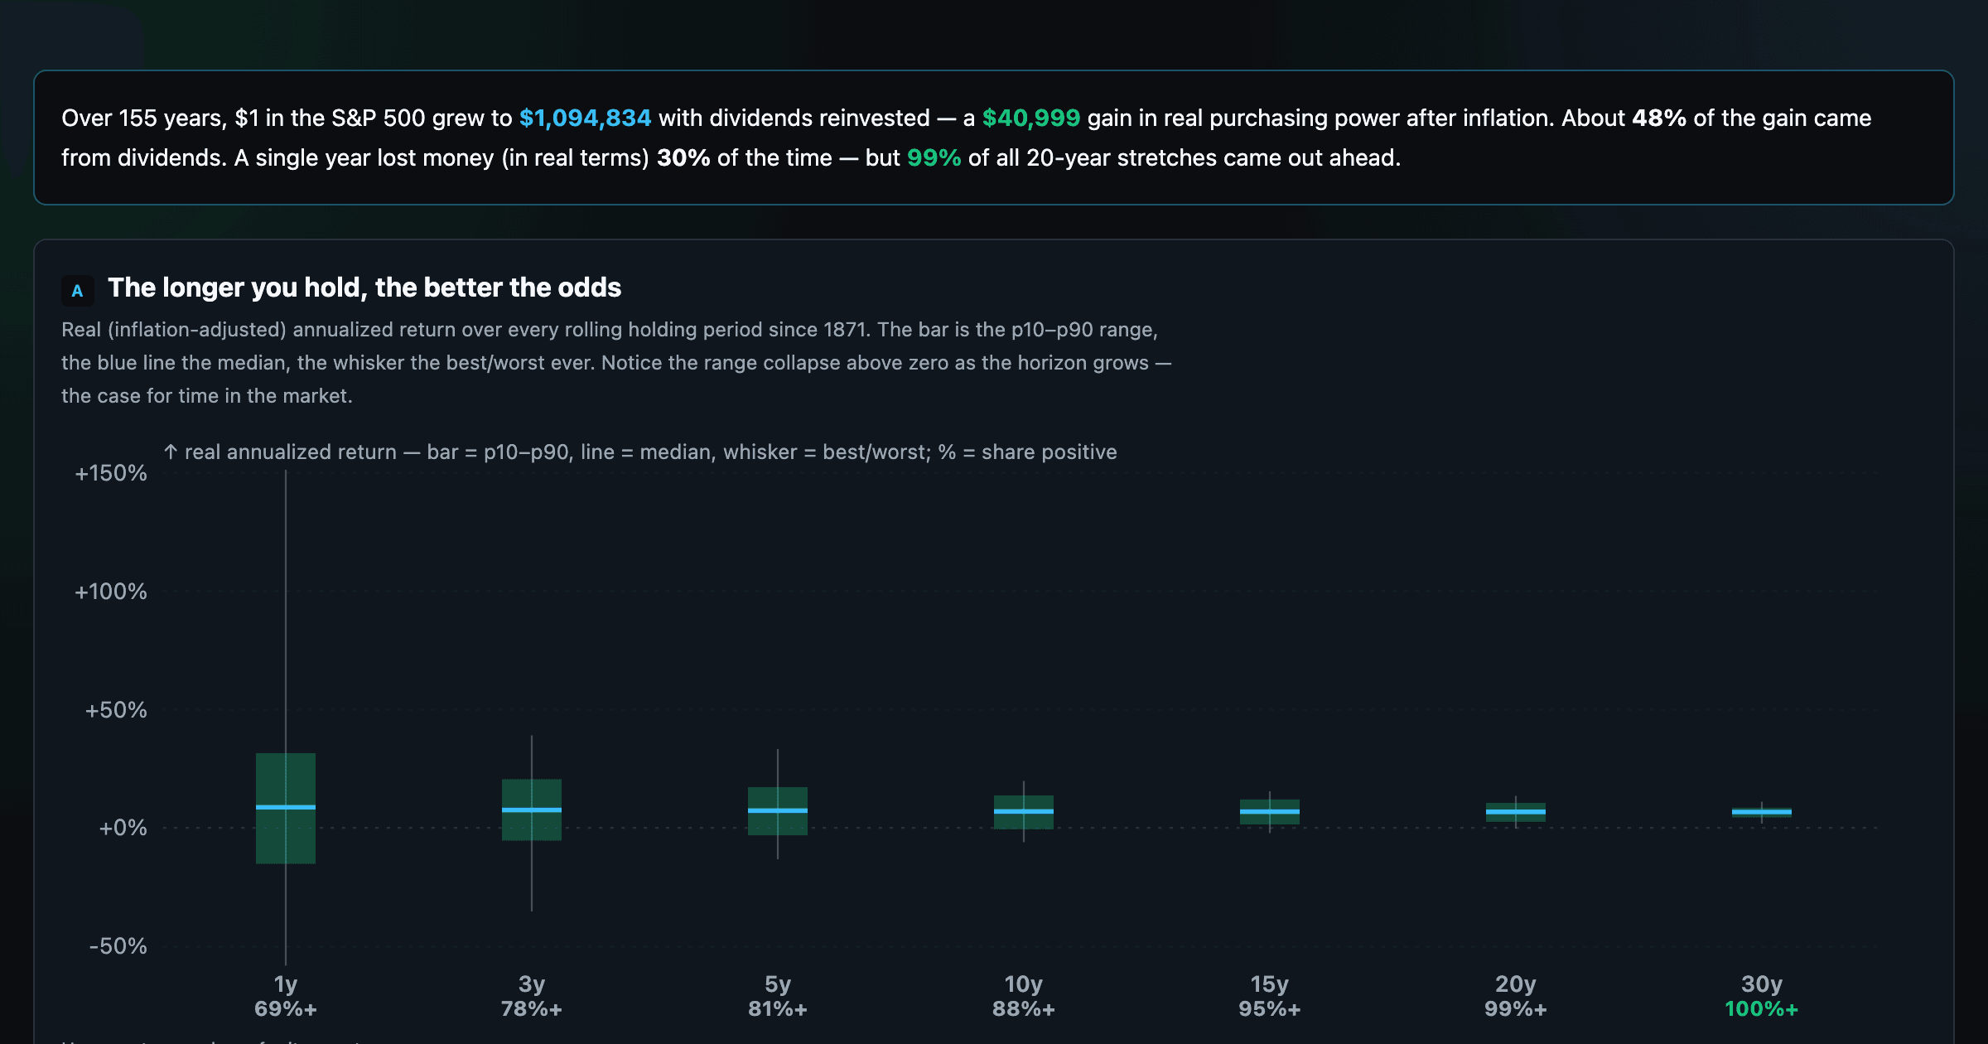Click the 30y median line

(x=1762, y=812)
